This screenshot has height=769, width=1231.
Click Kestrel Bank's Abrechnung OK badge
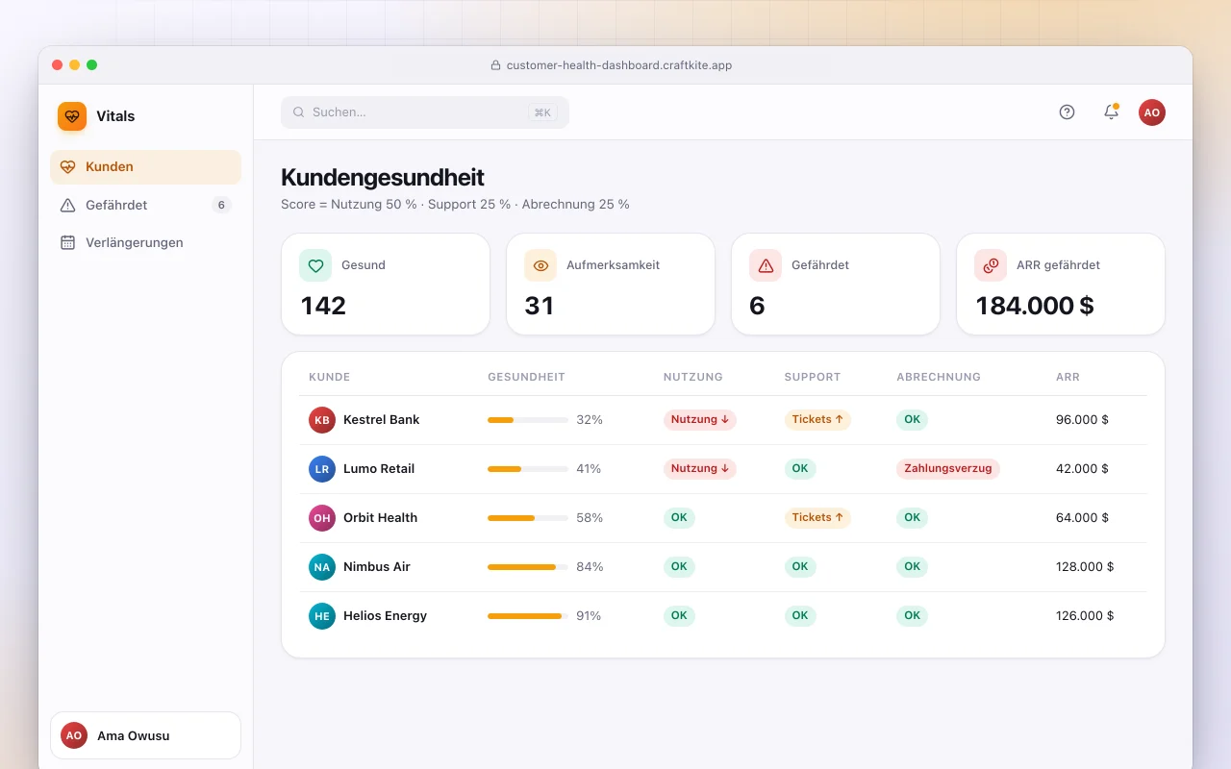pos(912,420)
